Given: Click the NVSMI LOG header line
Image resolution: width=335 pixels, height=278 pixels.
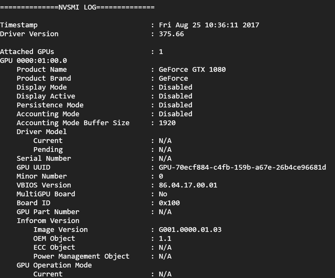Looking at the screenshot, I should pyautogui.click(x=77, y=7).
